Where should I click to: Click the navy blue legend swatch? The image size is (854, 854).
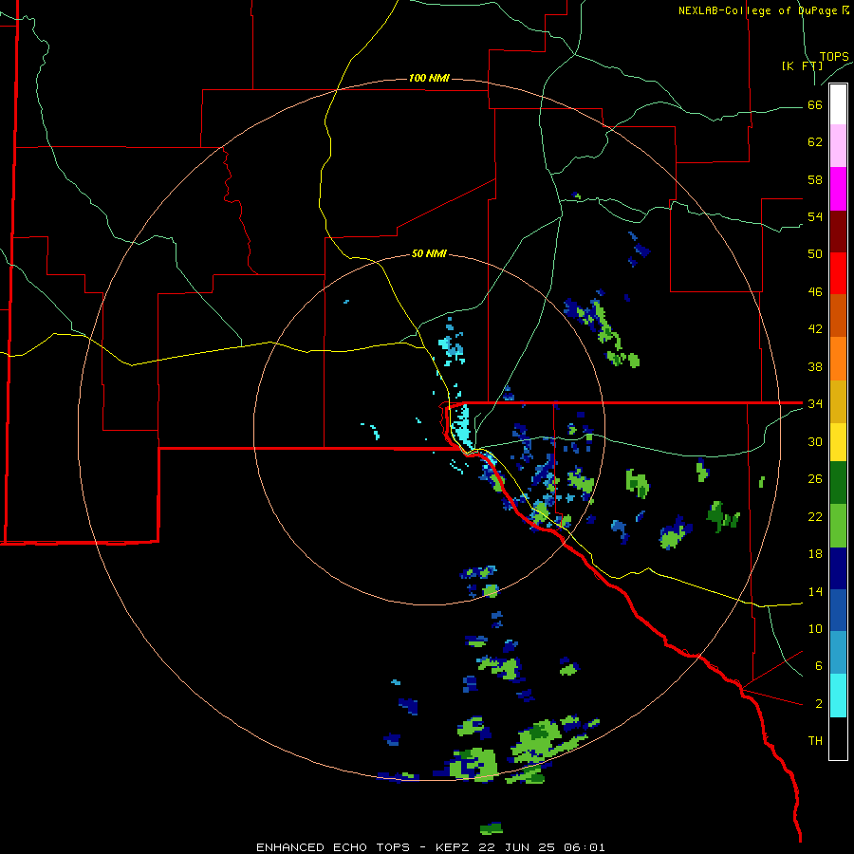point(838,568)
